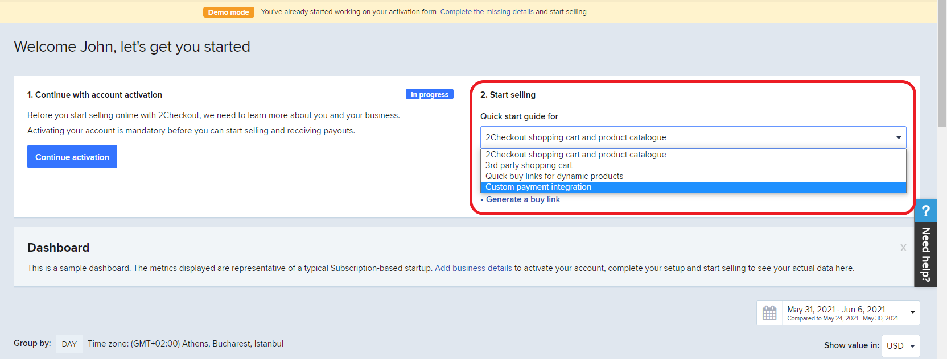Click the 'Quick start guide for' label

(x=519, y=116)
